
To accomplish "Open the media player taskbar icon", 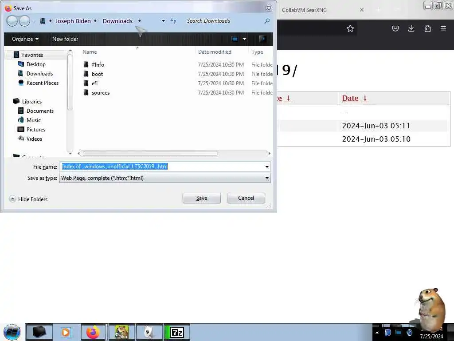I will (x=66, y=332).
